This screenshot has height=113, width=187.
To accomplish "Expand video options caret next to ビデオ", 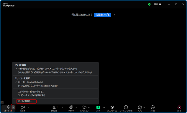I will tap(28, 107).
